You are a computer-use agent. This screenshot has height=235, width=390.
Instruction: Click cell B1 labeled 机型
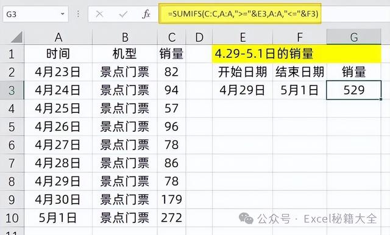click(x=125, y=54)
